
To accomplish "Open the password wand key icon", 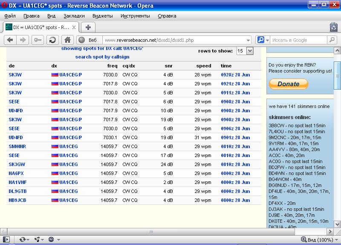I will (x=38, y=40).
